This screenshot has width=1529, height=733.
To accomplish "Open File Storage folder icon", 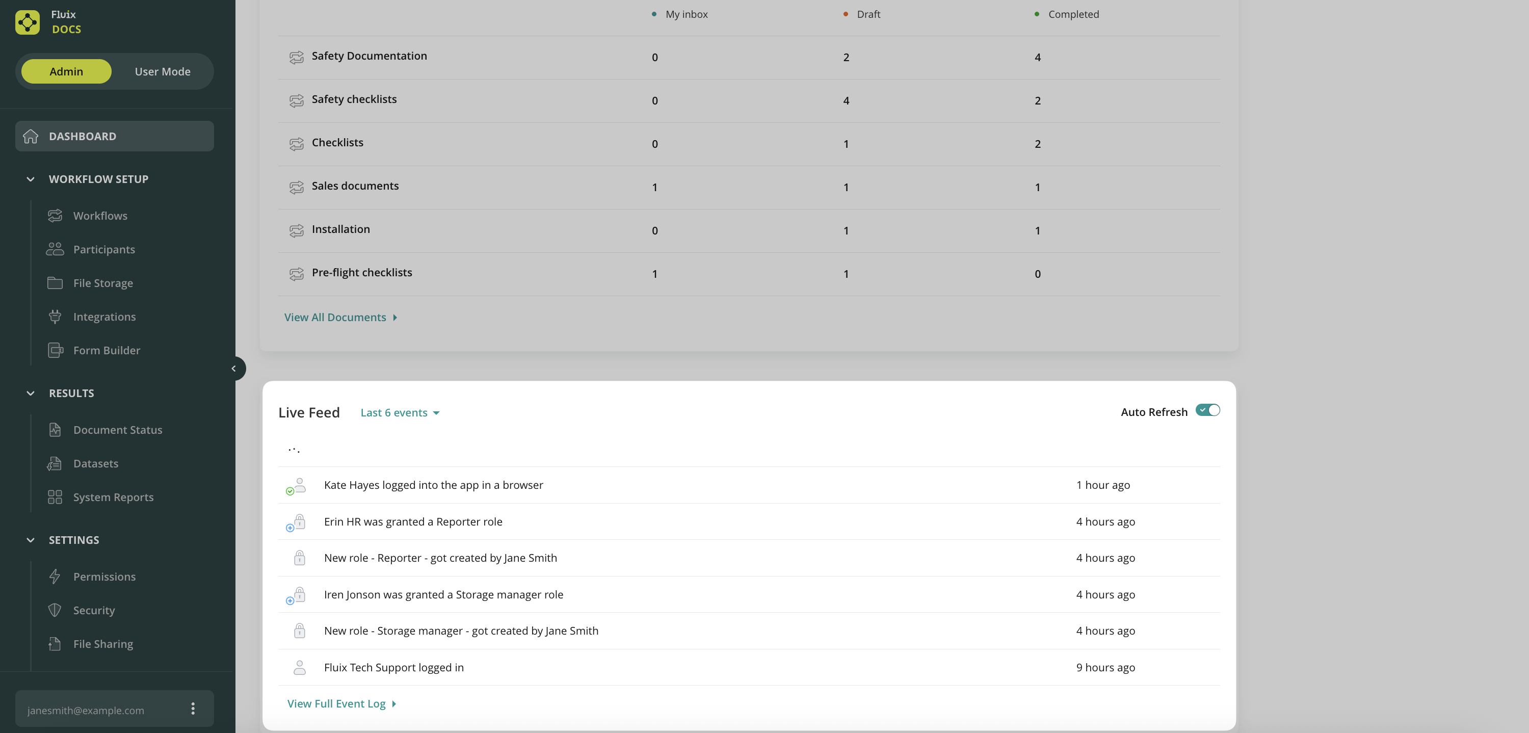I will pos(55,283).
